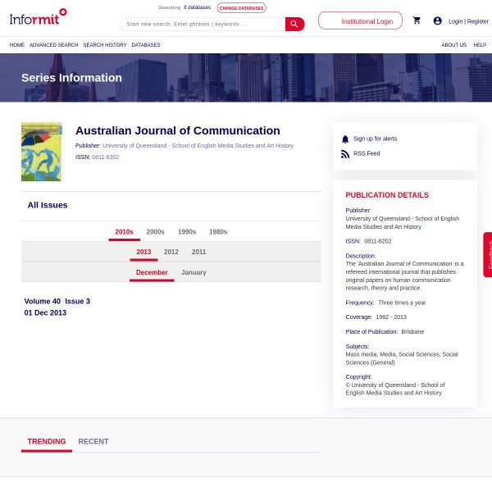Image resolution: width=492 pixels, height=492 pixels.
Task: Open the shopping cart icon
Action: tap(417, 20)
